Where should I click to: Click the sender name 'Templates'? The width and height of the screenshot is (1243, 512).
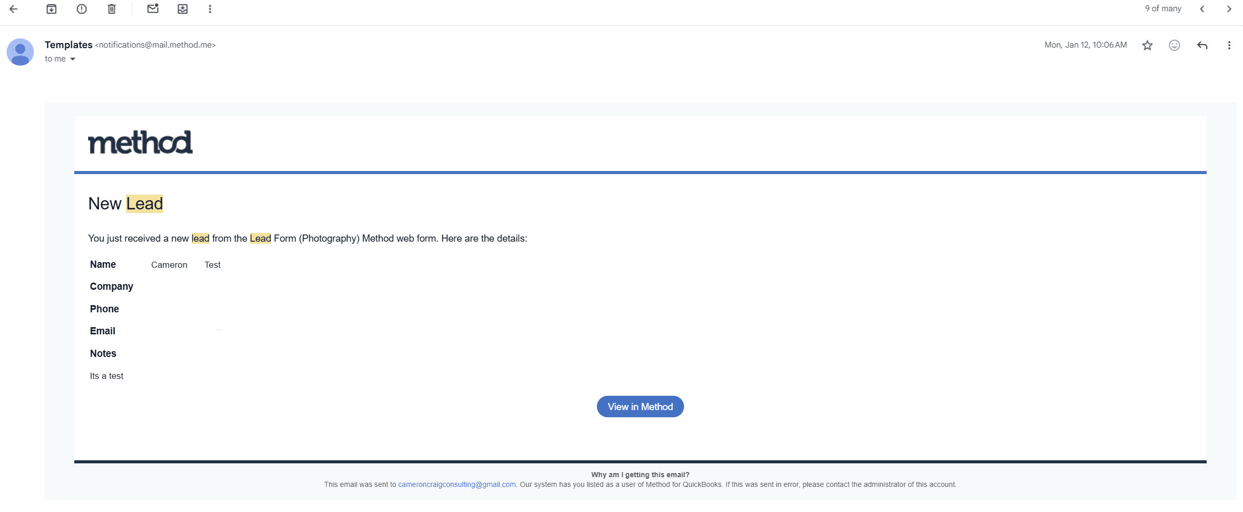click(69, 45)
